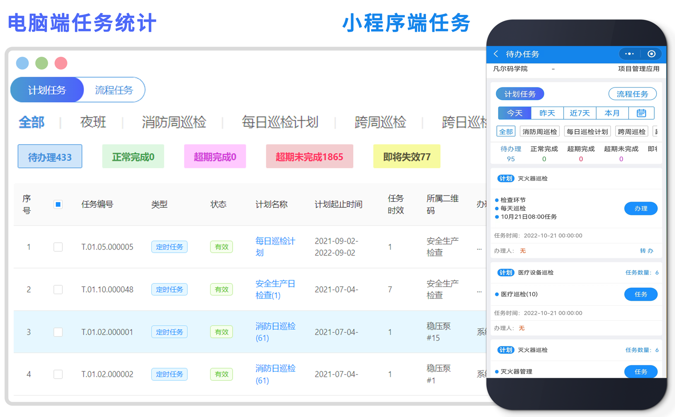Click the ellipsis actions icon in table row 1

click(479, 249)
